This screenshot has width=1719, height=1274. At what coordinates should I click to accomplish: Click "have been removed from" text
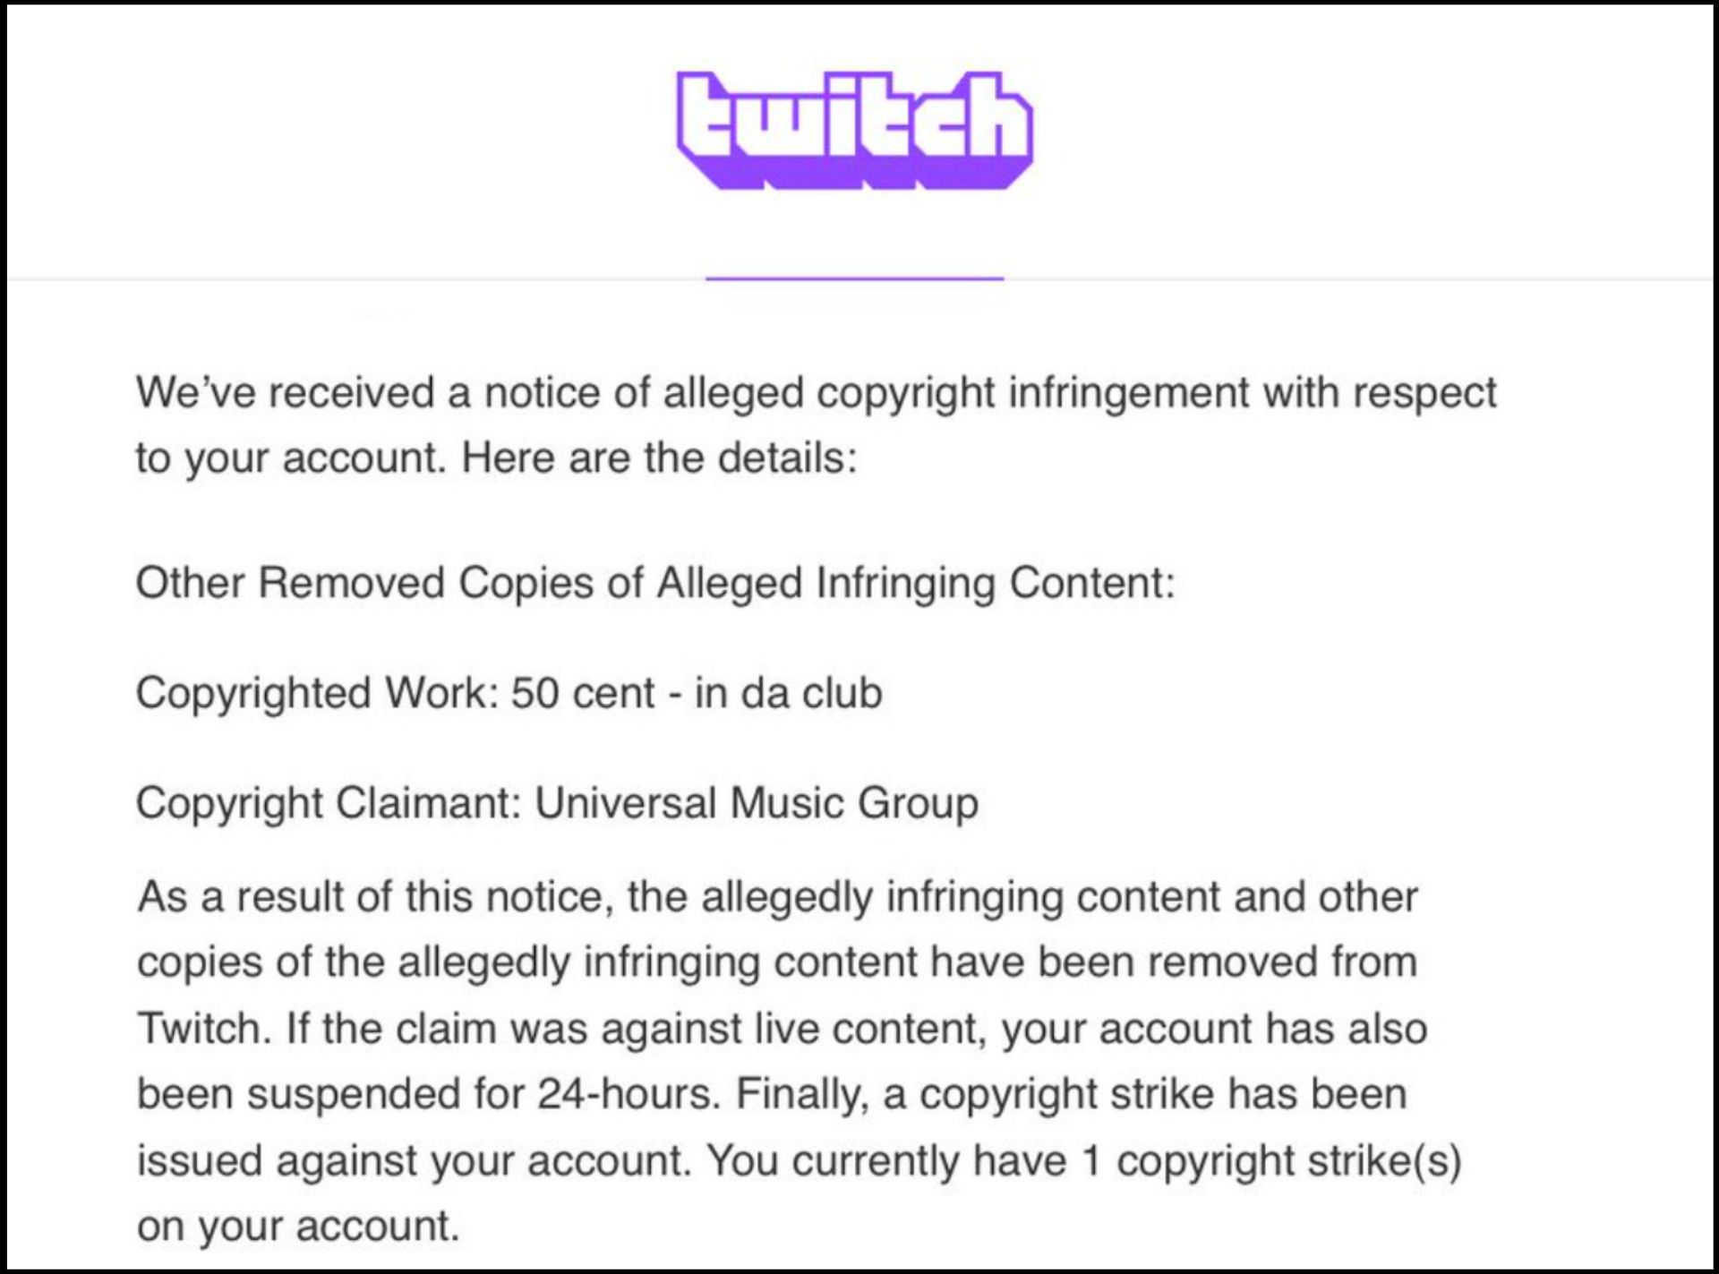(x=1174, y=962)
